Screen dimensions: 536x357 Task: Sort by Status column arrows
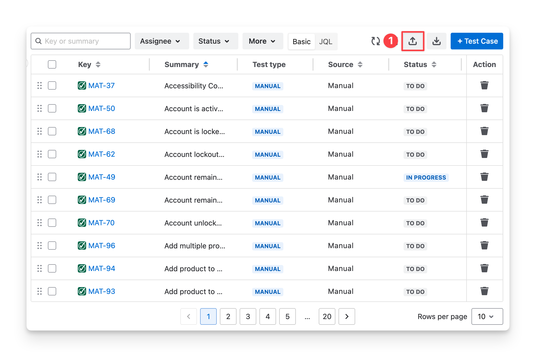click(434, 64)
